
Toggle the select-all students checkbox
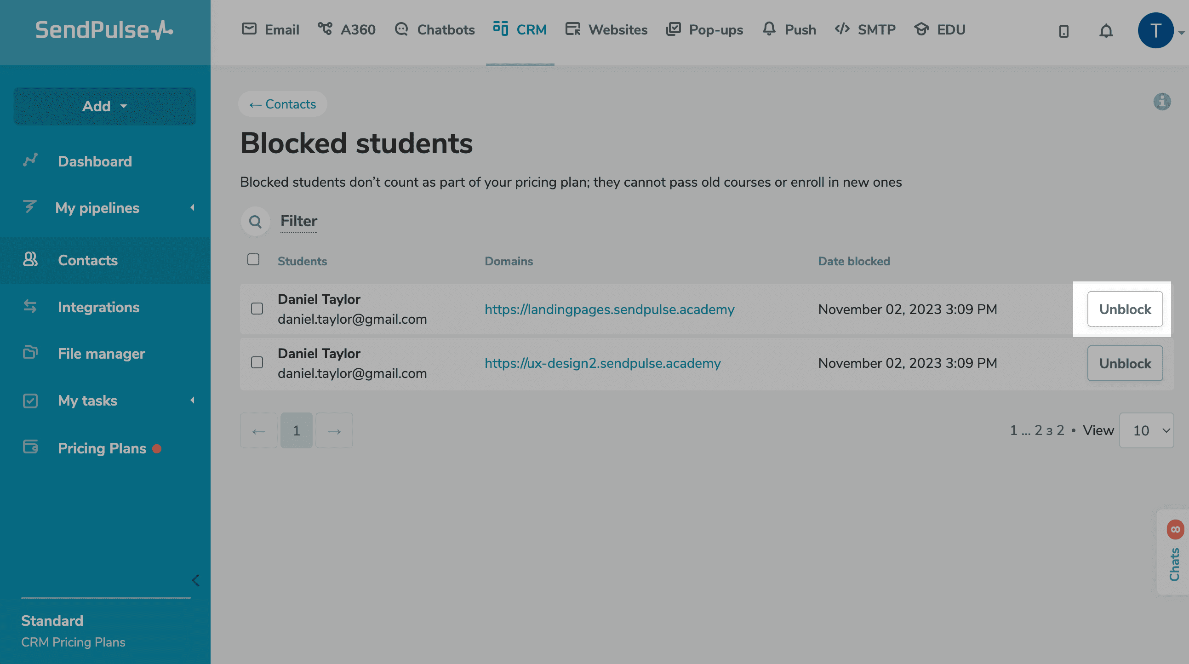253,259
